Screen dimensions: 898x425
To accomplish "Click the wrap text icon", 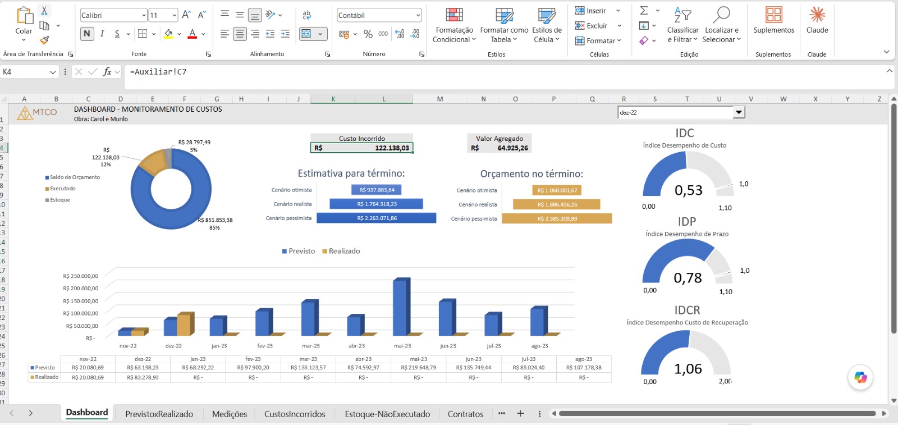I will tap(307, 15).
